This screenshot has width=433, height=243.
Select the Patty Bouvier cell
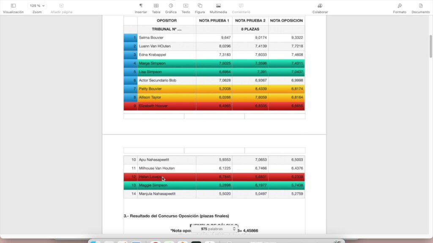[167, 89]
